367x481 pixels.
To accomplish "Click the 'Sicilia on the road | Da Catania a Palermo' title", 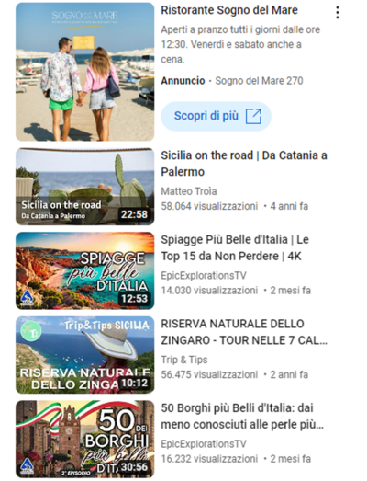I will click(244, 164).
